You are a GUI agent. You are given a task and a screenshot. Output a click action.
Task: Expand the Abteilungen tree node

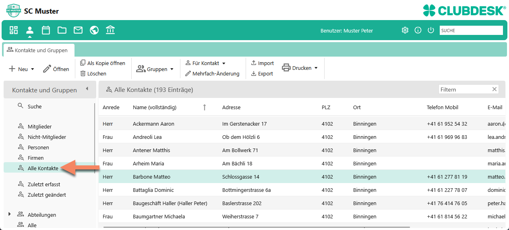tap(10, 214)
